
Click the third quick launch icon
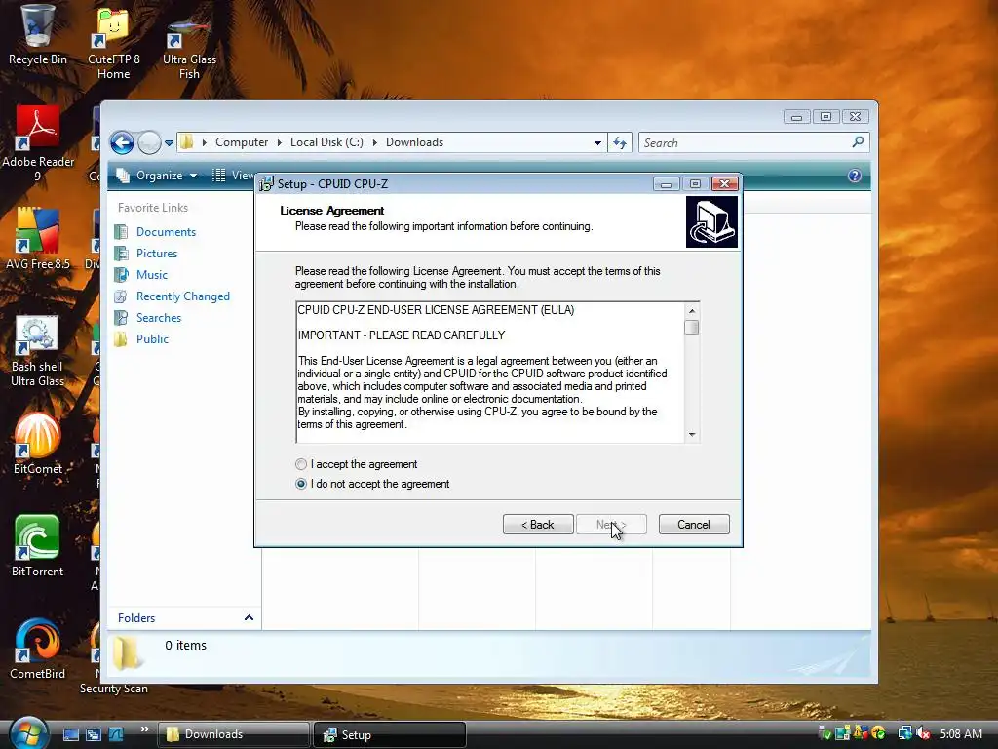click(x=115, y=734)
